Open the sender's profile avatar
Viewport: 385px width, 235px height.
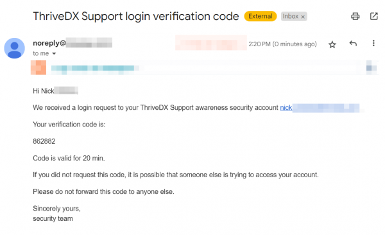[x=15, y=48]
